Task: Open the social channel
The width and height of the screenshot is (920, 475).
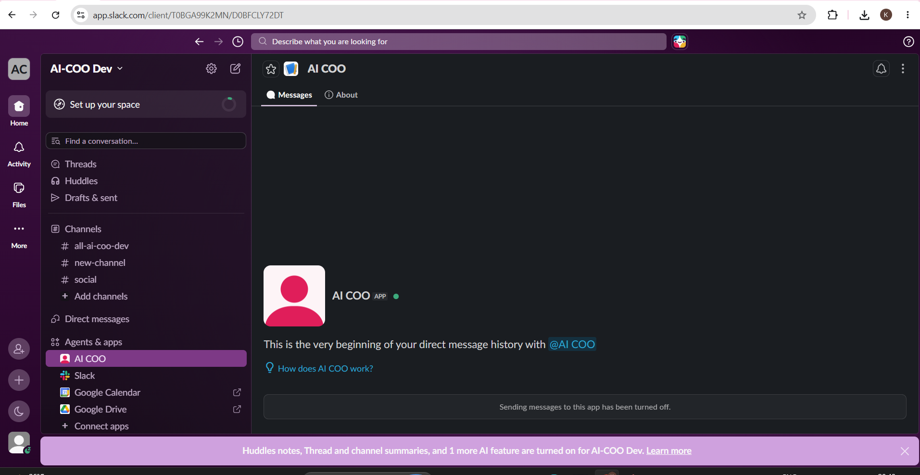Action: [x=146, y=279]
